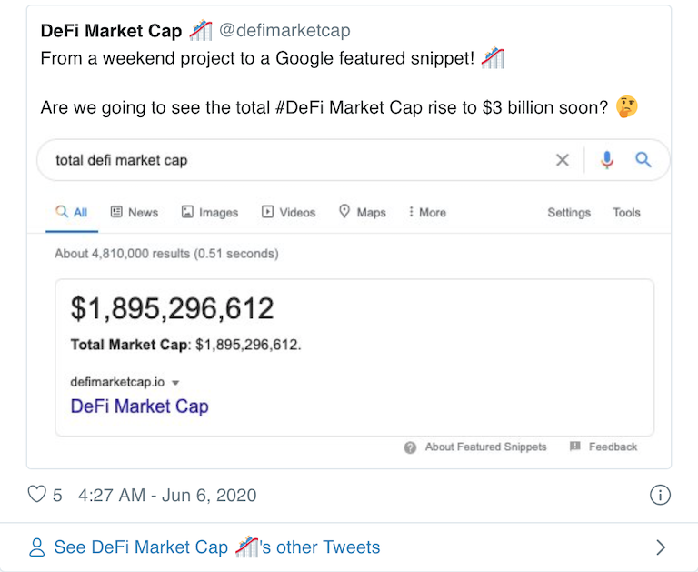
Task: Go to the Maps tab
Action: coord(363,212)
